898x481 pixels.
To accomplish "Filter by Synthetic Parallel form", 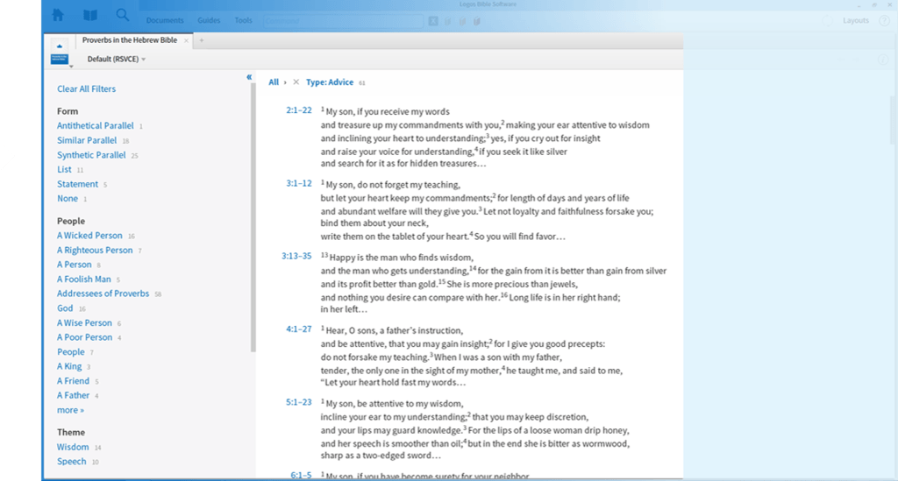I will coord(91,154).
